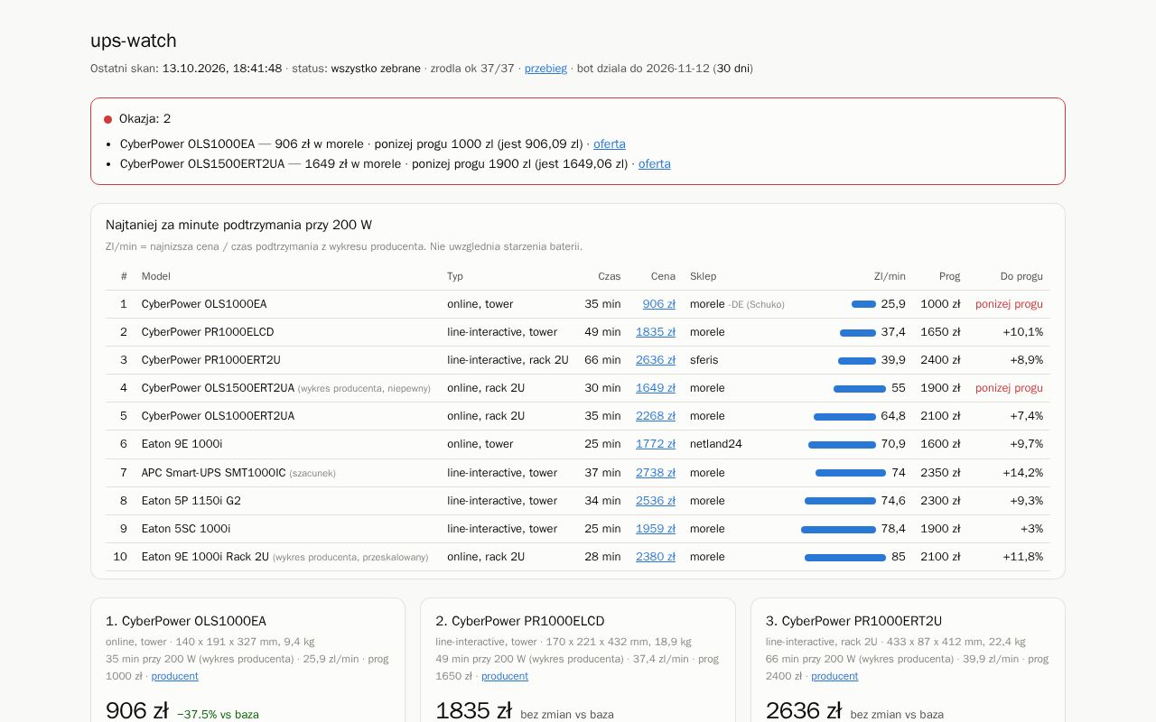Click the 'Prog' column header
The image size is (1156, 722).
949,276
